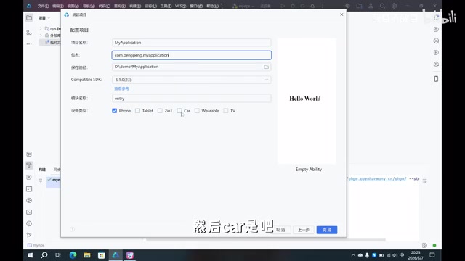Click the folder icon in title bar toolbar
This screenshot has height=261, width=465.
359,6
